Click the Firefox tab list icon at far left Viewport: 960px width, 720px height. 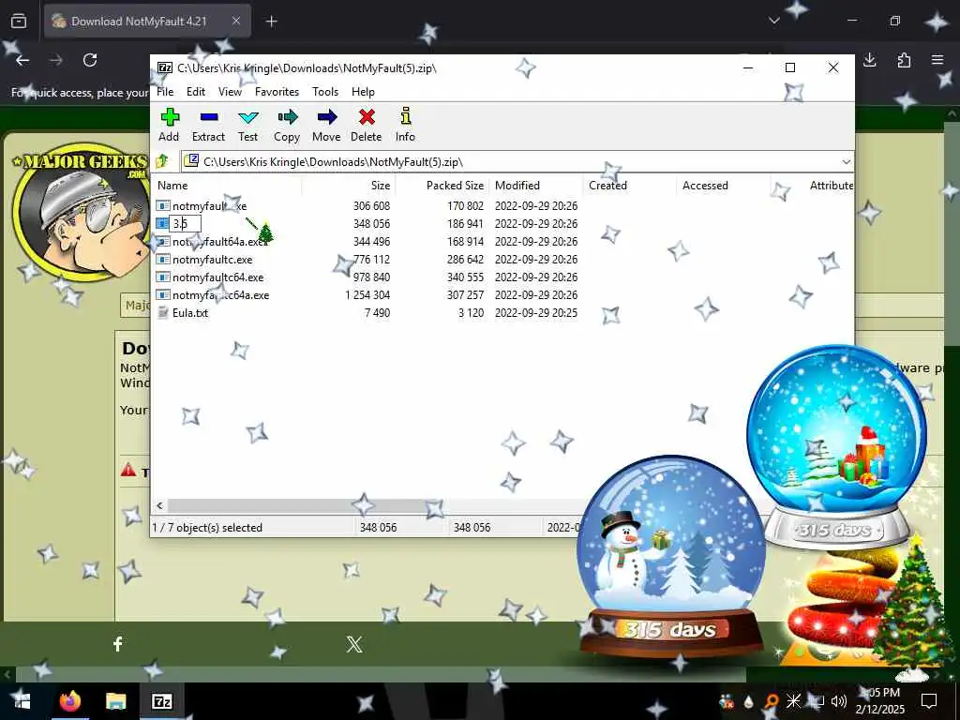pyautogui.click(x=19, y=22)
